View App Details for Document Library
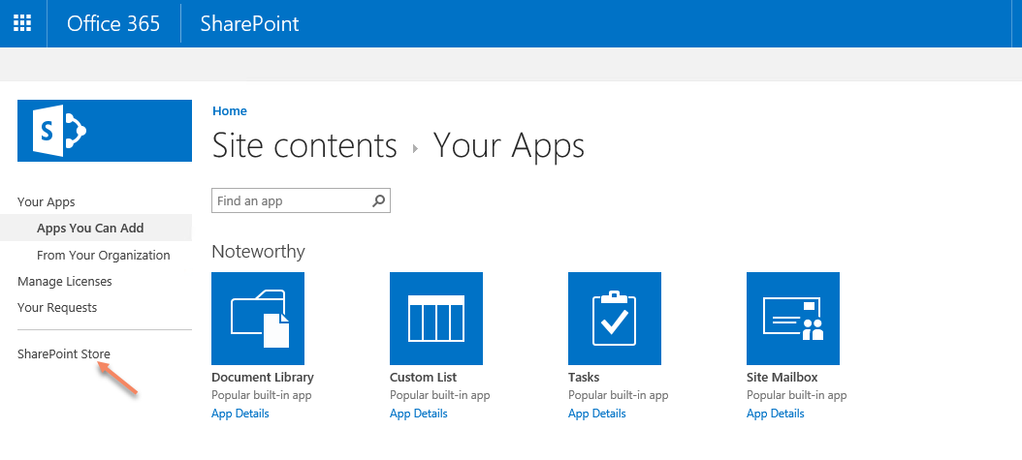 (240, 414)
